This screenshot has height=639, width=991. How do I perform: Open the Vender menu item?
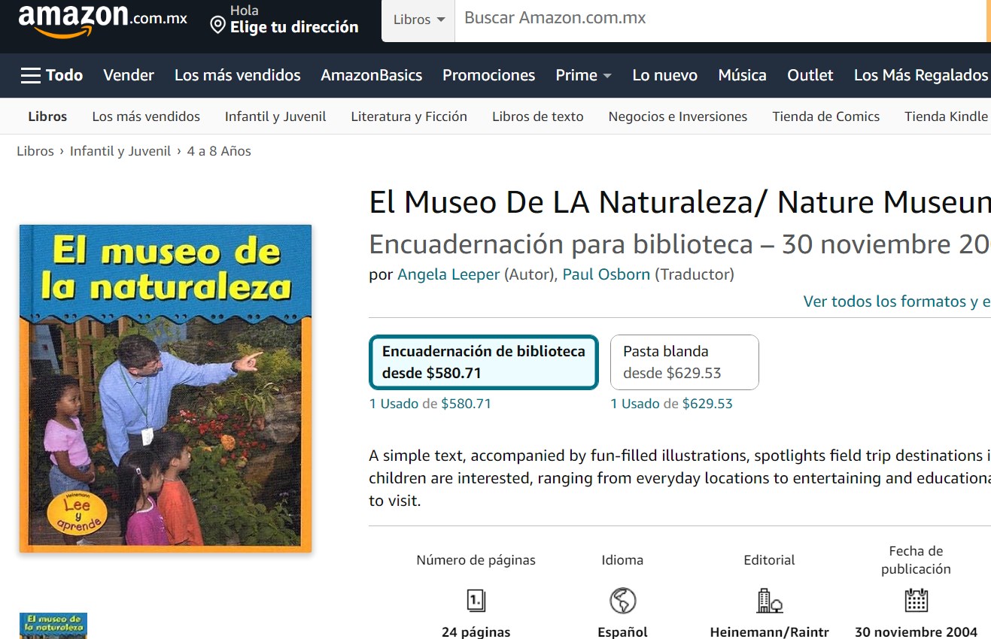coord(129,75)
